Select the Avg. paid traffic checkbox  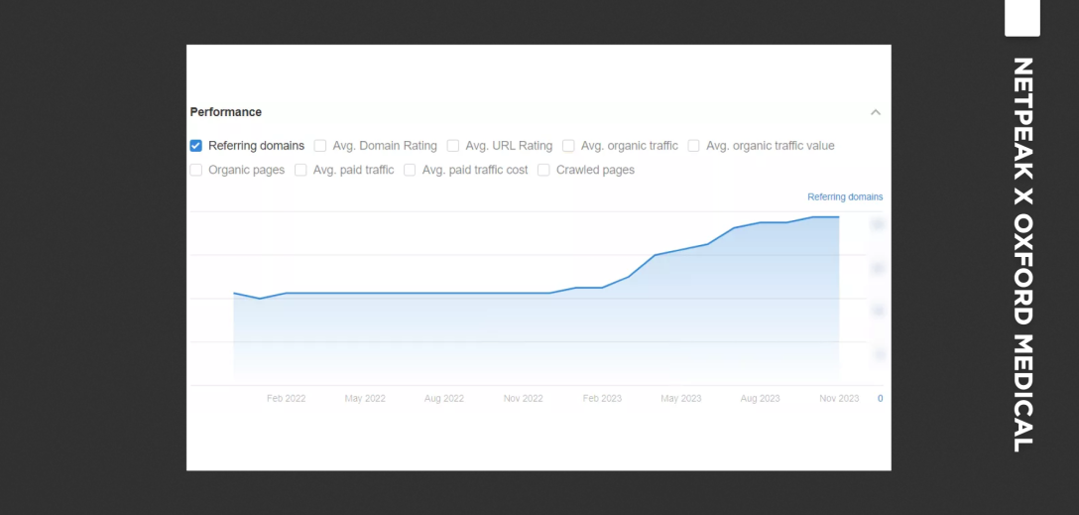pos(300,170)
